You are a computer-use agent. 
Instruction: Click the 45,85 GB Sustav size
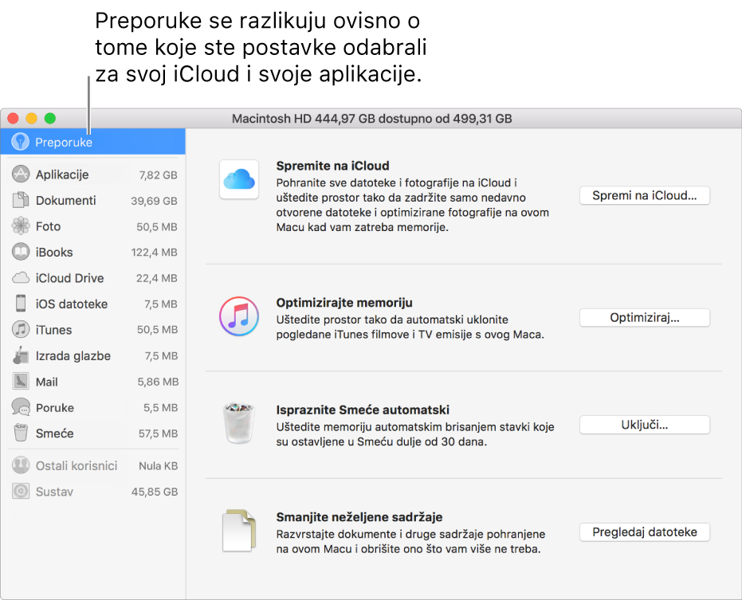point(155,492)
